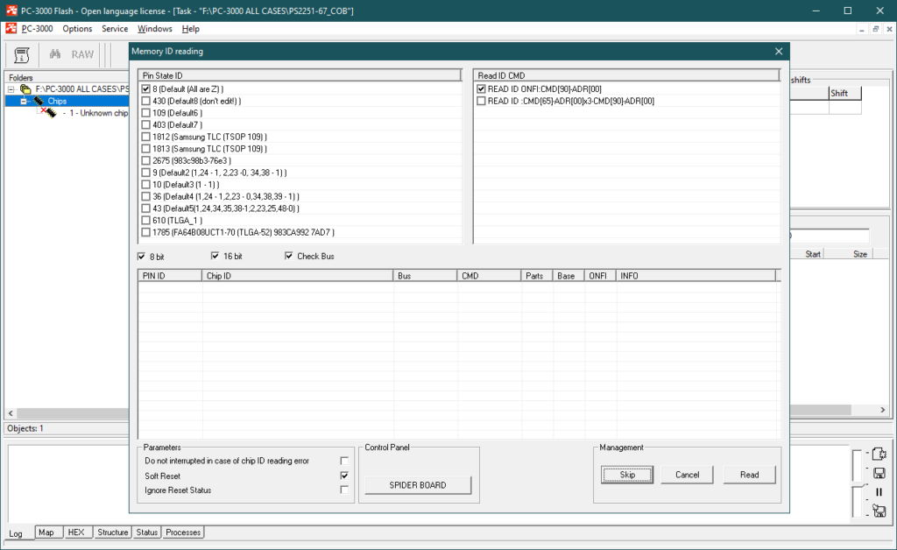Enable the 1812 Samsung TLC pin state

pos(145,137)
